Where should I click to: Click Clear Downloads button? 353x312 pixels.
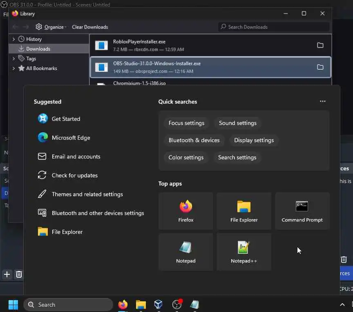[90, 27]
